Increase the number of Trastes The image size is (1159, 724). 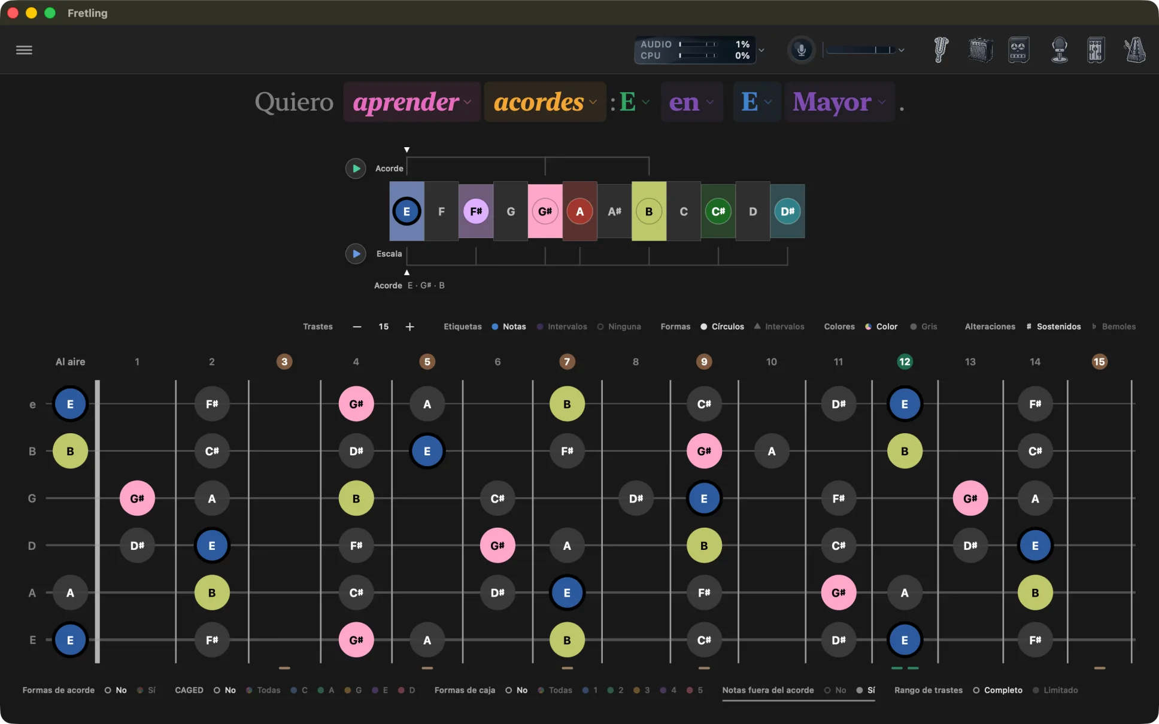point(409,327)
